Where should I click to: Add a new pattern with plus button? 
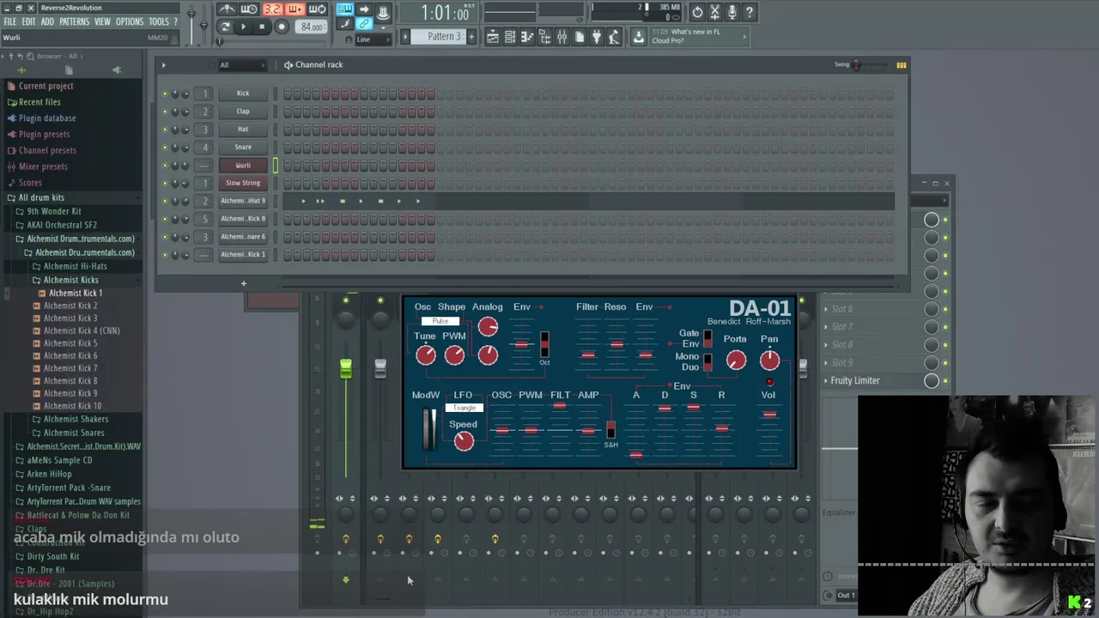click(471, 37)
